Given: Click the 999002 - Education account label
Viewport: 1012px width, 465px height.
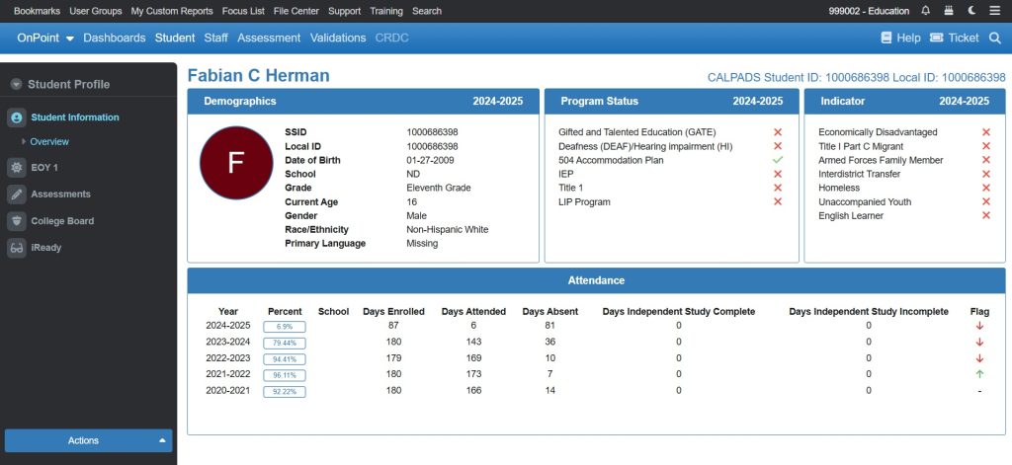Looking at the screenshot, I should coord(869,11).
